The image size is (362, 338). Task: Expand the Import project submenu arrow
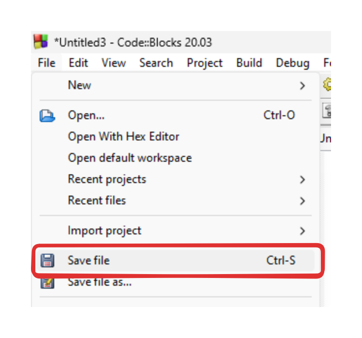302,231
